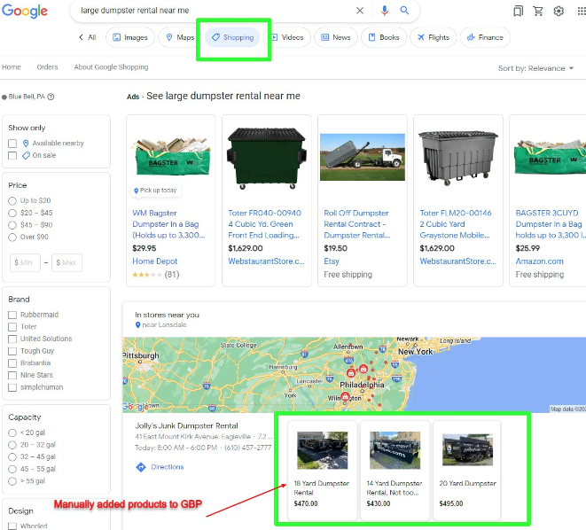
Task: Select the 45 – 55 gal capacity option
Action: coord(12,469)
